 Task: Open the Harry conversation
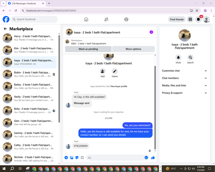29,38
